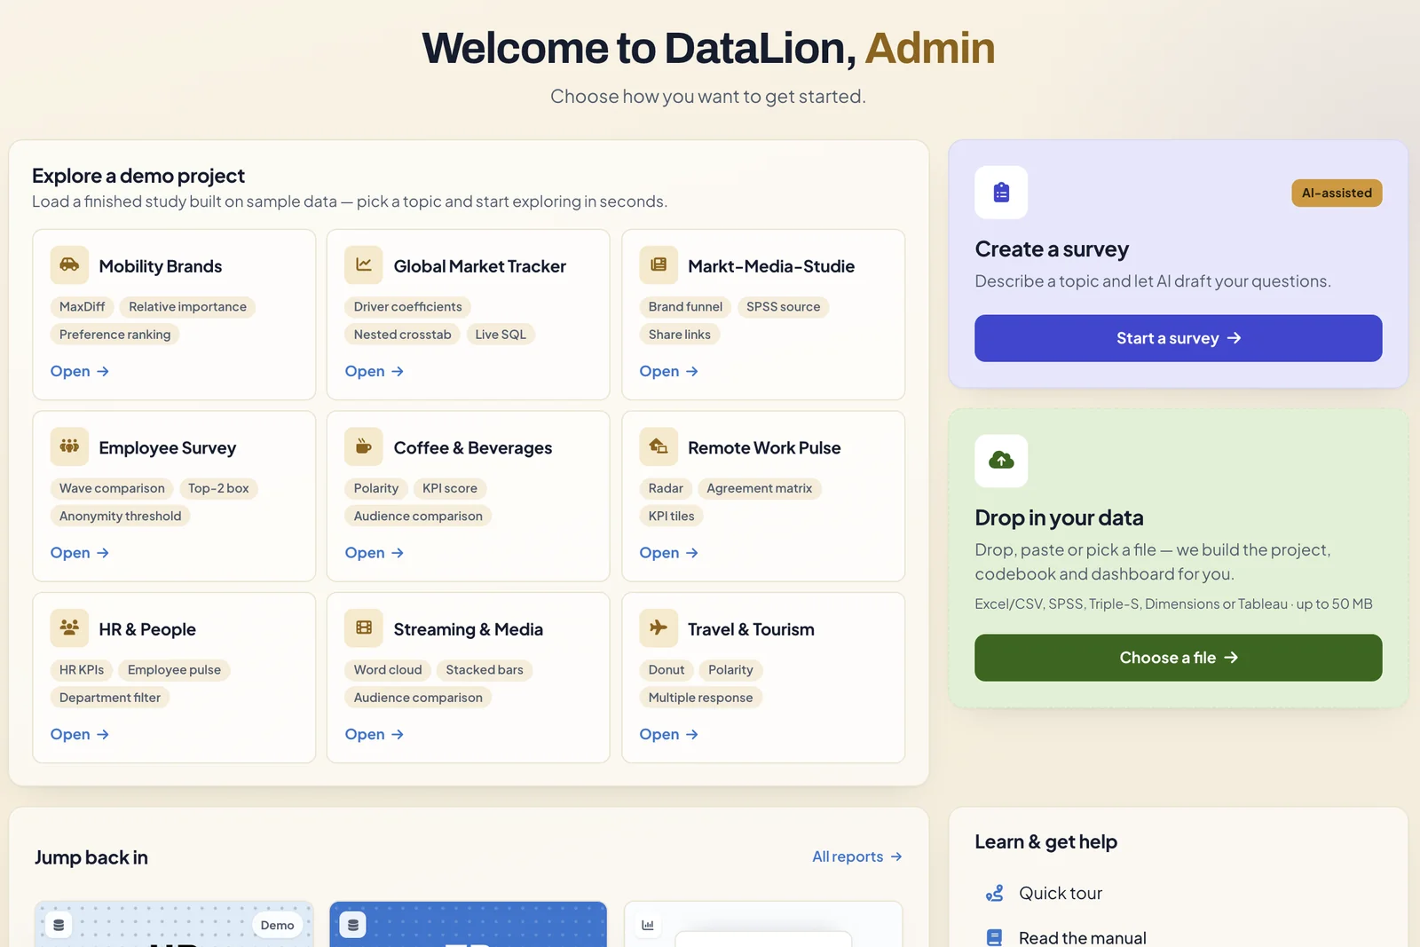The image size is (1420, 947).
Task: Click the AI-assisted badge
Action: 1337,193
